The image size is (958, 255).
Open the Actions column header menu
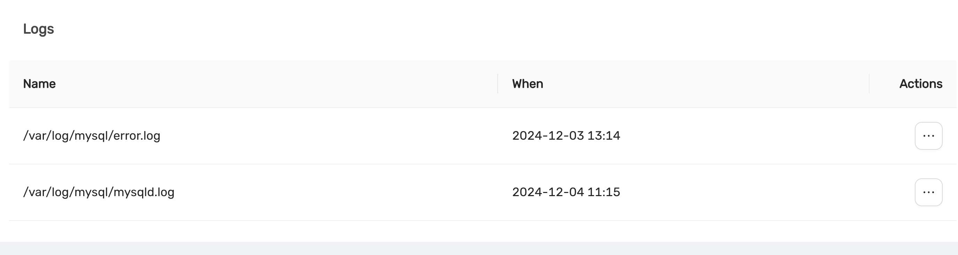coord(921,84)
